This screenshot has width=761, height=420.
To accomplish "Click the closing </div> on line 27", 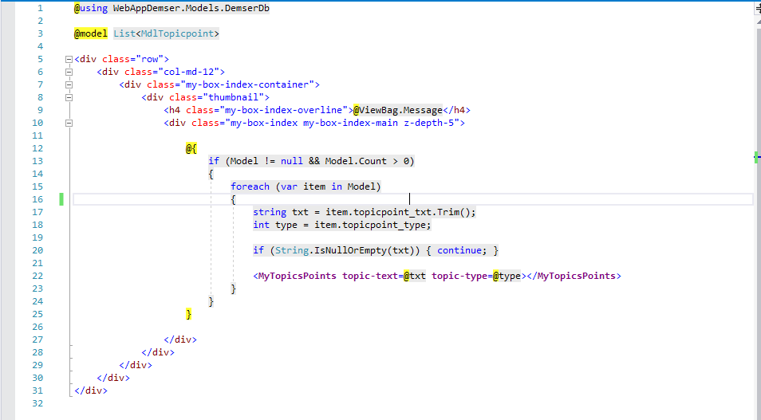I will [x=180, y=340].
